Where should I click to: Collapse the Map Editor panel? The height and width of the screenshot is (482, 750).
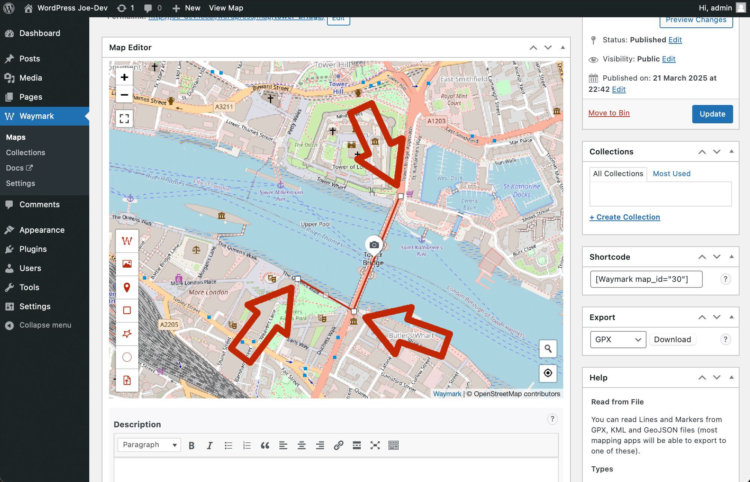click(562, 48)
